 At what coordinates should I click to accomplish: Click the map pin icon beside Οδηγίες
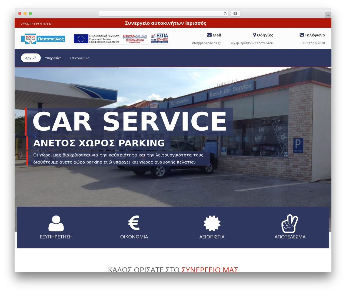255,35
